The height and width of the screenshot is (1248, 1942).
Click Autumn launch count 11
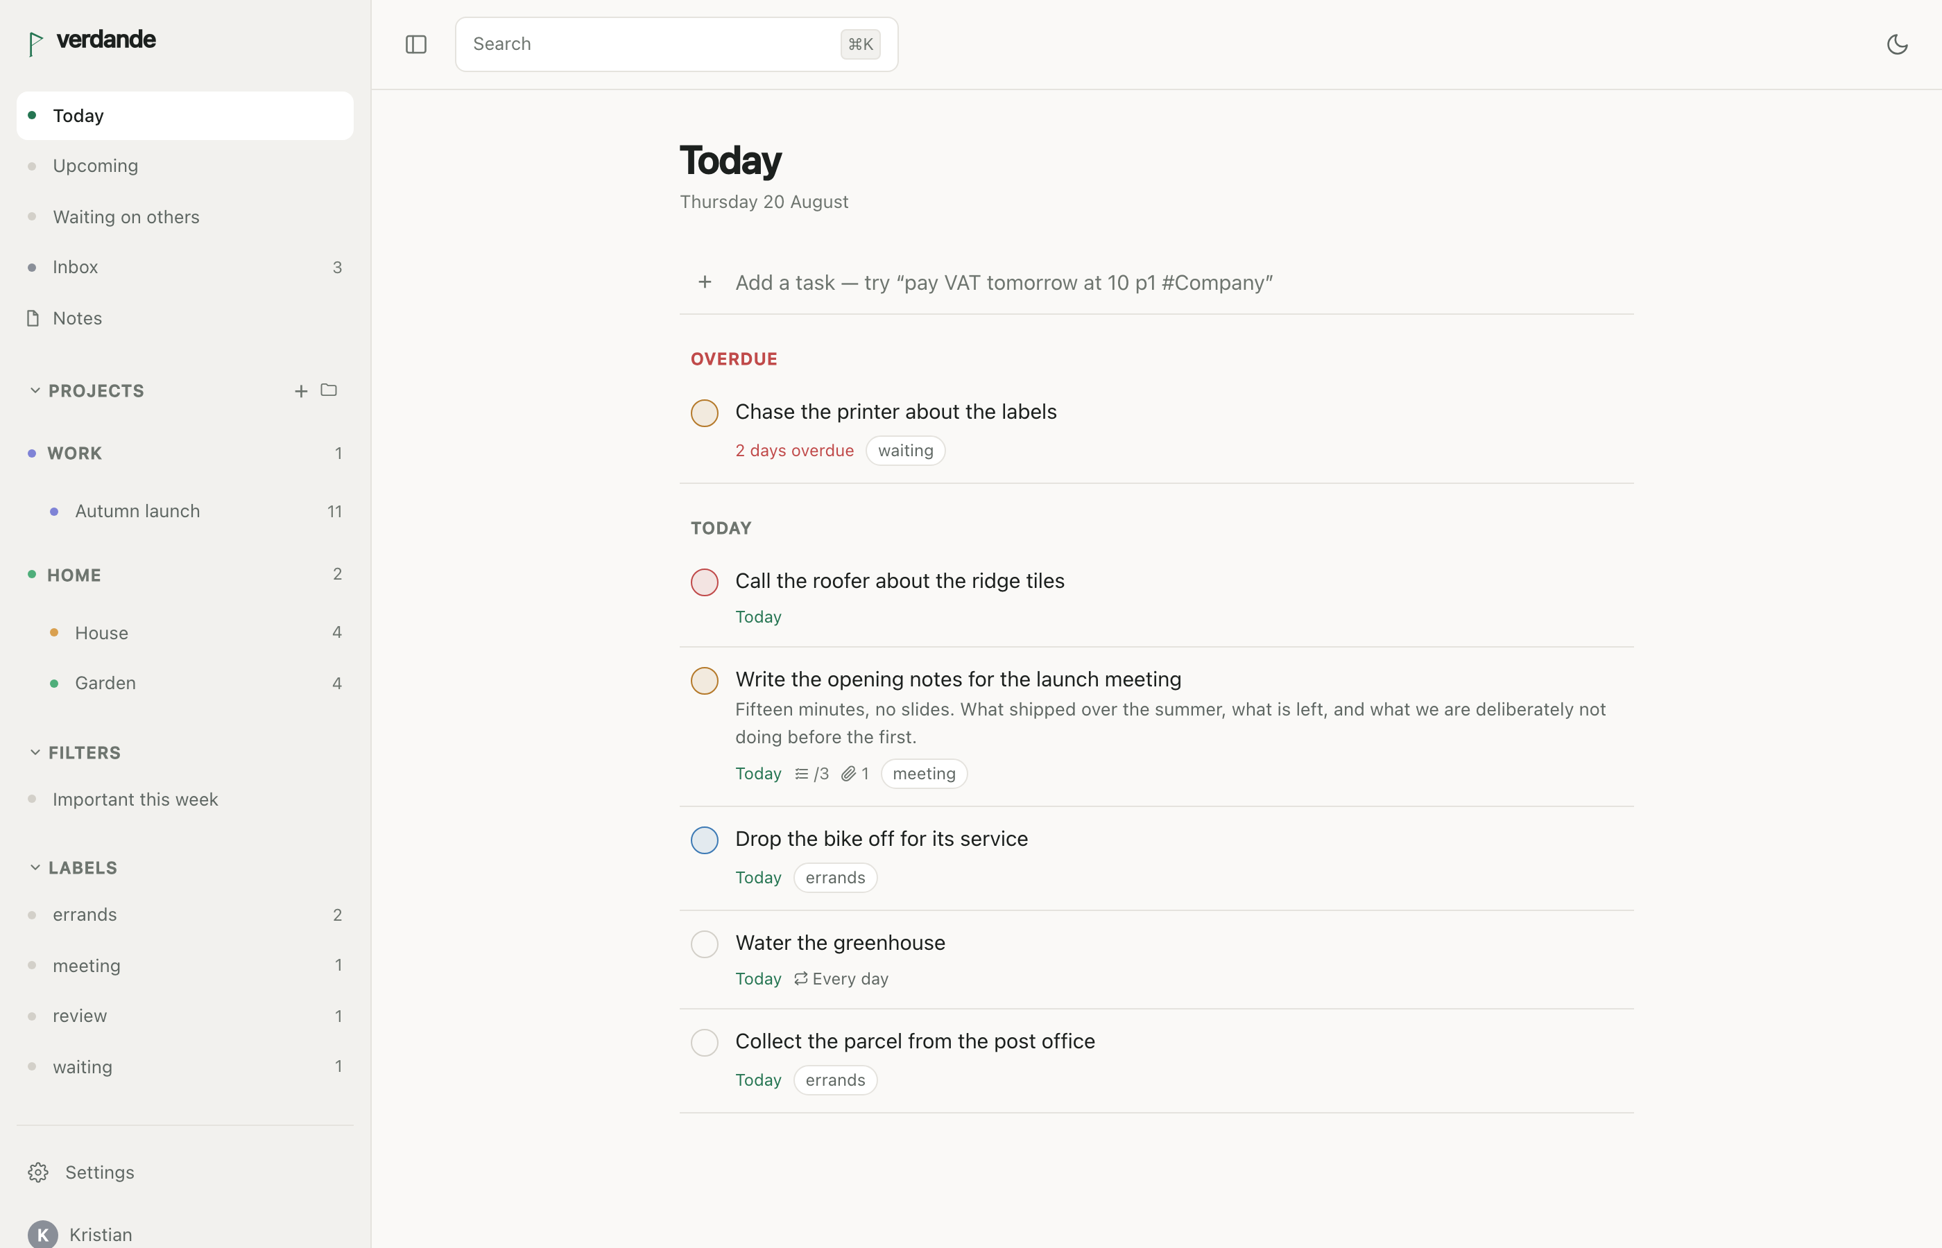coord(335,512)
